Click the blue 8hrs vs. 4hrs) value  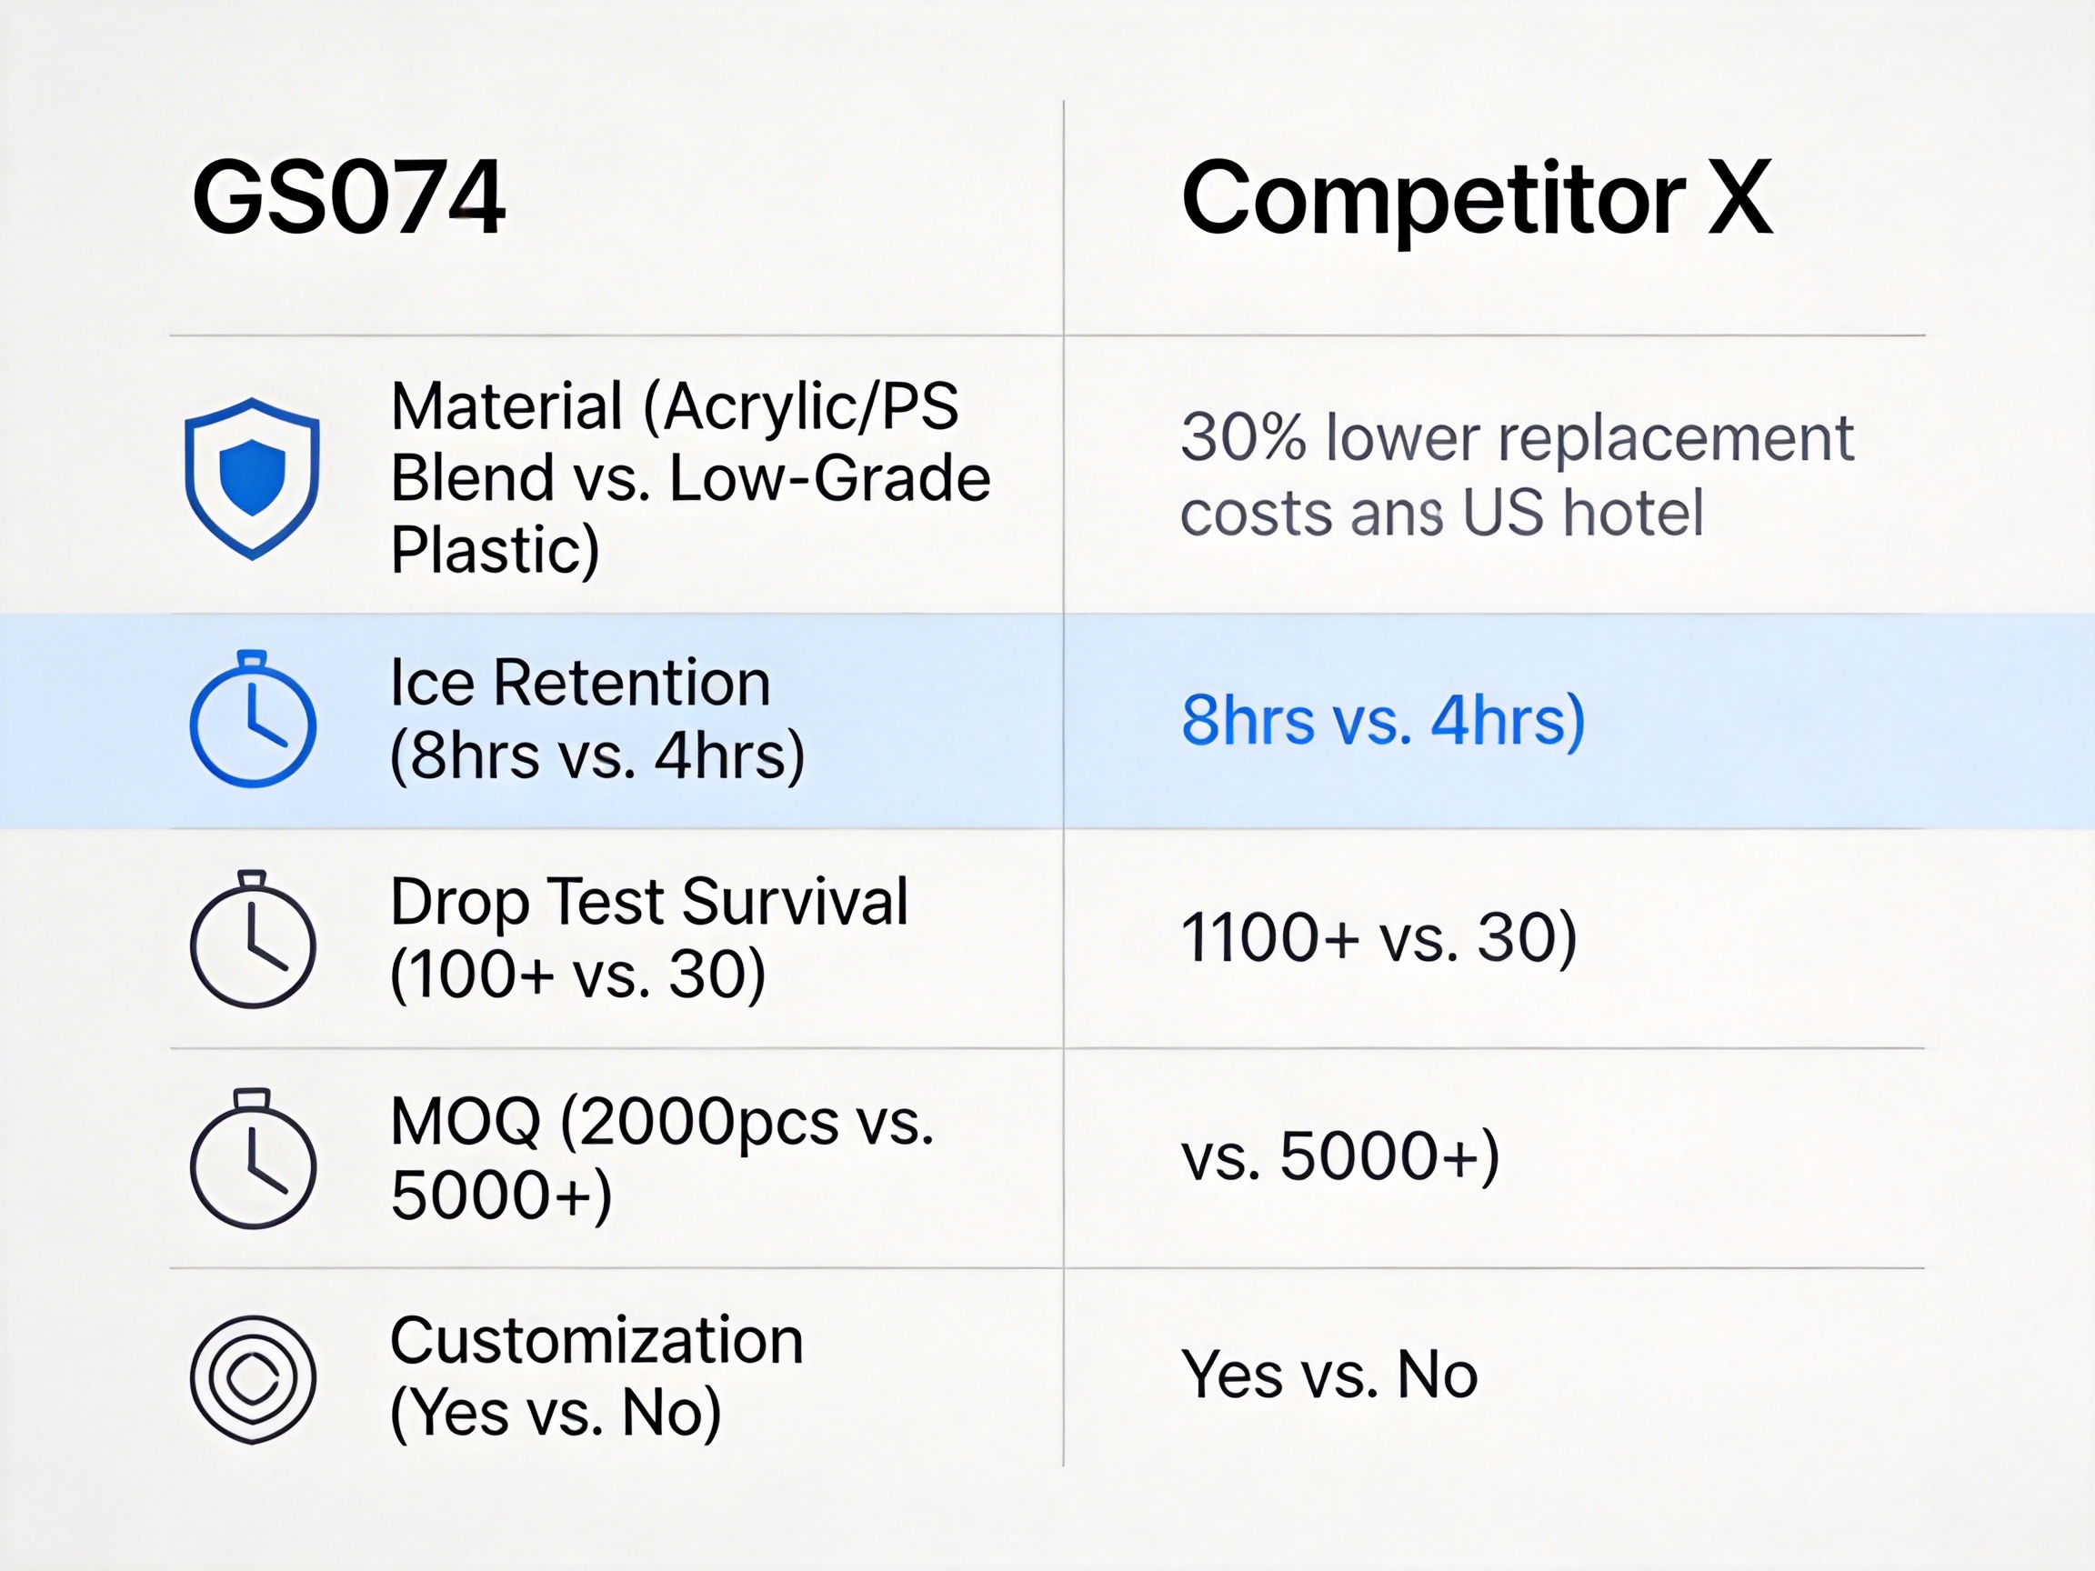(x=1383, y=722)
